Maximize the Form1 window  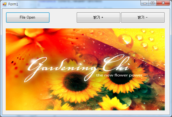click(153, 3)
